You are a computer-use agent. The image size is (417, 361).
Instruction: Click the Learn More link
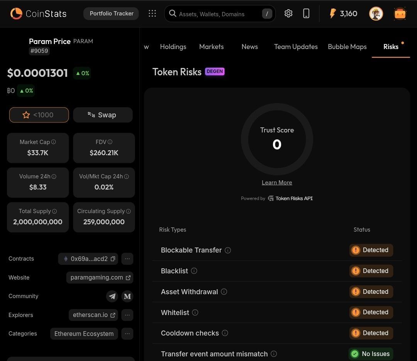click(x=277, y=183)
